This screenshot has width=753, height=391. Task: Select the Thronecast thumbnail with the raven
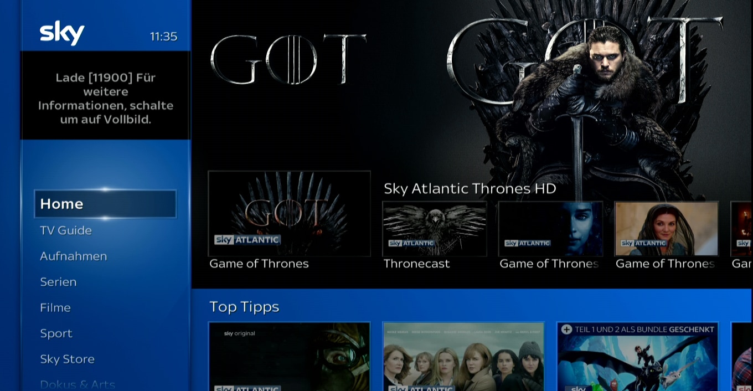point(435,229)
